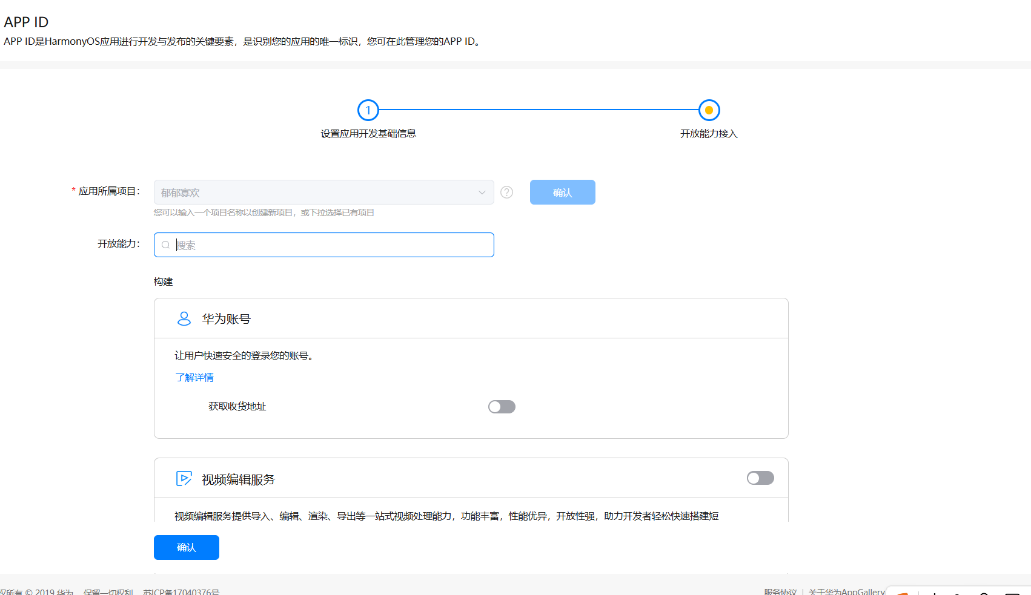The height and width of the screenshot is (595, 1031).
Task: Click the 获取收货地址 label
Action: (237, 407)
